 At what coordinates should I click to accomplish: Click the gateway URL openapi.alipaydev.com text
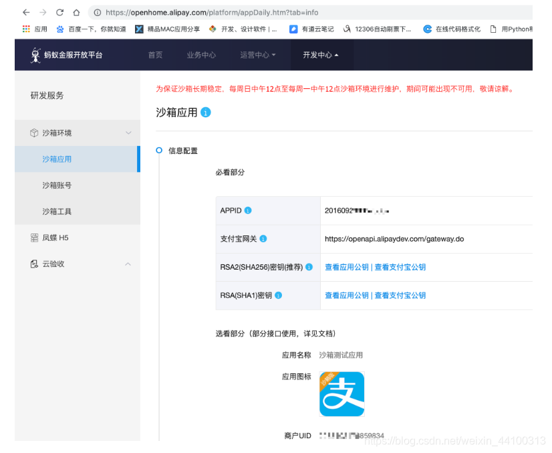394,239
